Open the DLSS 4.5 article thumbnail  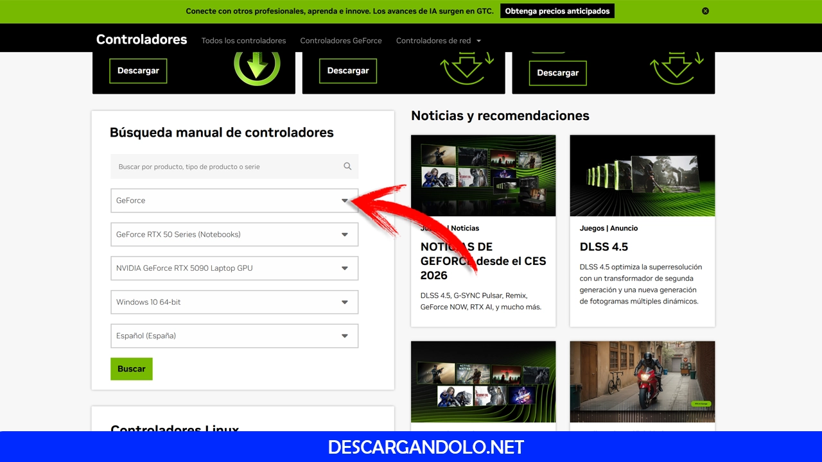click(642, 175)
